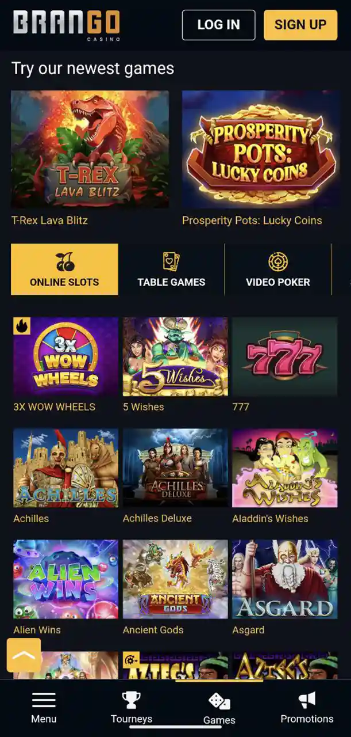Click the Aladdin's Wishes title link
Viewport: 351px width, 737px height.
(270, 518)
